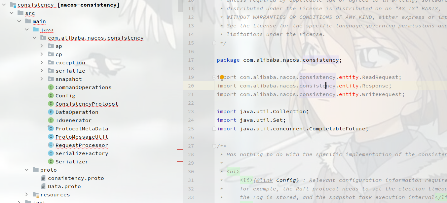Click the intention lightbulb on line 19
This screenshot has height=203, width=447.
pos(222,77)
